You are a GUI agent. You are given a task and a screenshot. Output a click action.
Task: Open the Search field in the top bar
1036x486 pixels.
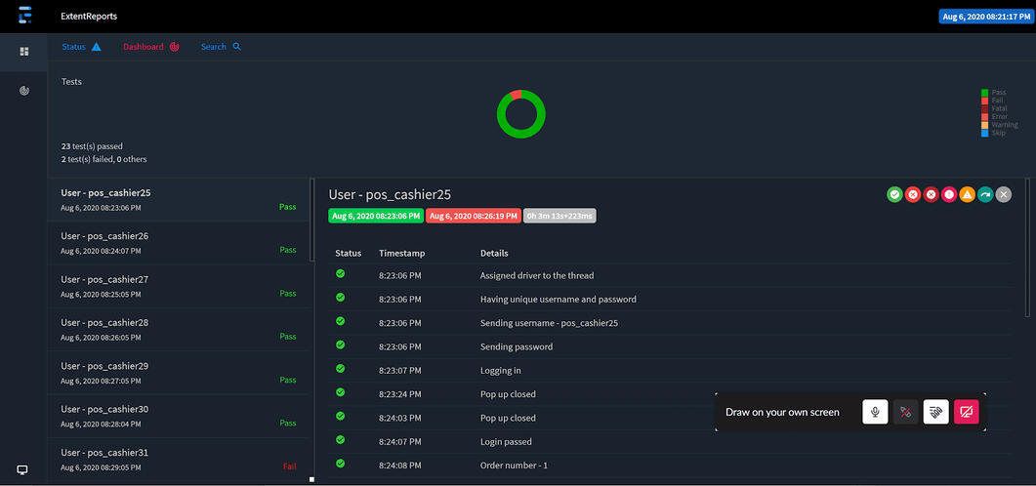(x=221, y=47)
